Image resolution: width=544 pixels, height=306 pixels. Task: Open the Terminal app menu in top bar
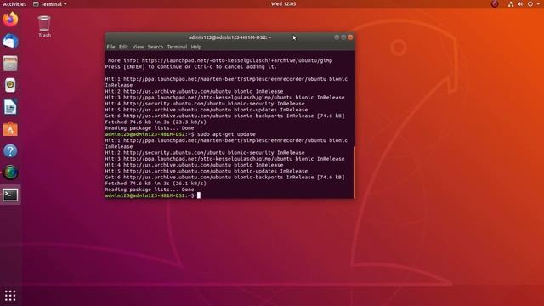pyautogui.click(x=50, y=4)
